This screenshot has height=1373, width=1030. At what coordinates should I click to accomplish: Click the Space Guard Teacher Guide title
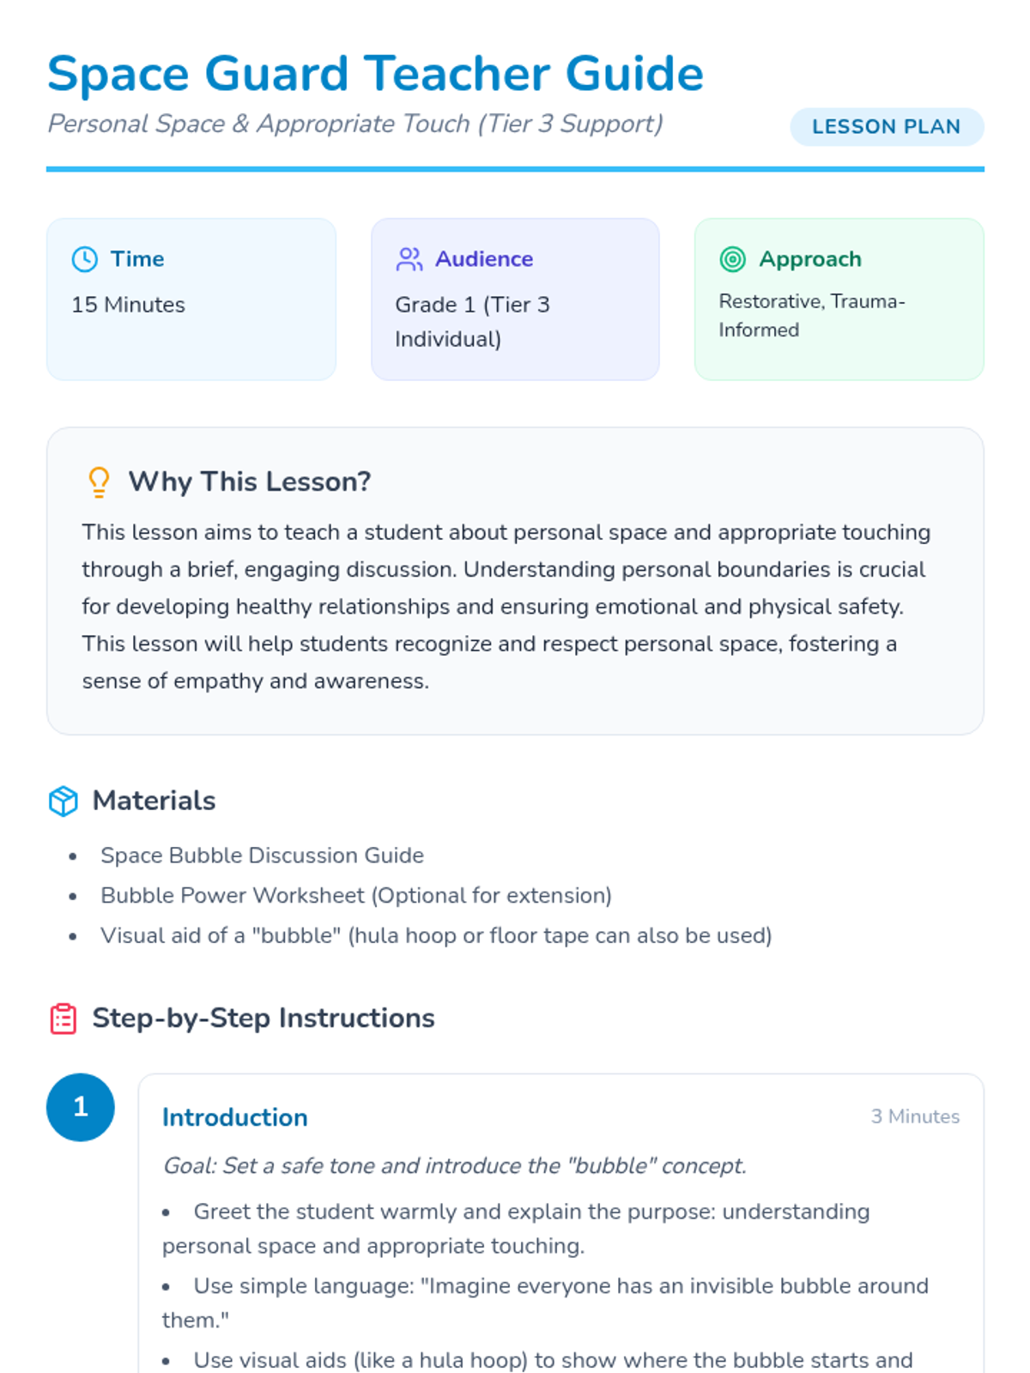coord(375,74)
